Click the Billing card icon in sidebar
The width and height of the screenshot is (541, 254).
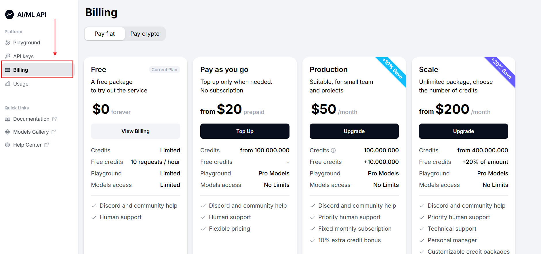tap(8, 70)
